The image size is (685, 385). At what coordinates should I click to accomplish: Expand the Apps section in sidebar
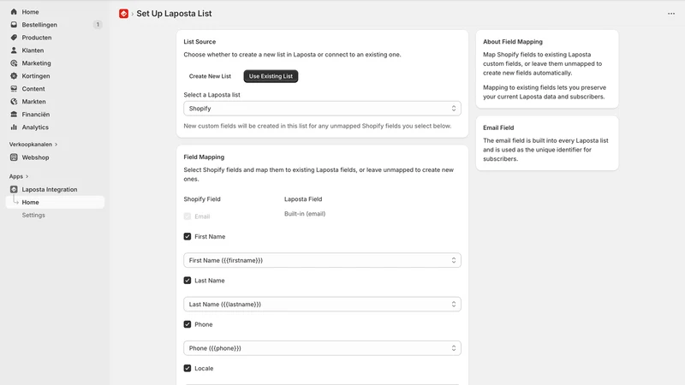pos(19,176)
